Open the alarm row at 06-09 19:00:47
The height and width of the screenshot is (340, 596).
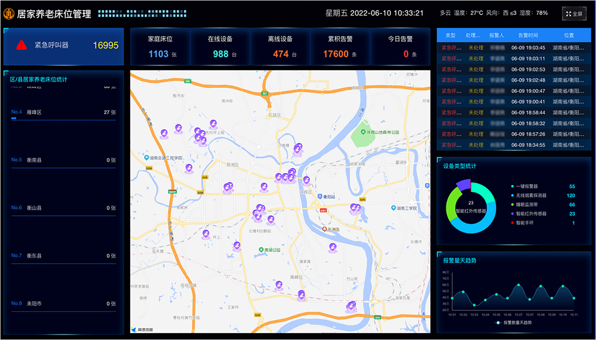514,91
